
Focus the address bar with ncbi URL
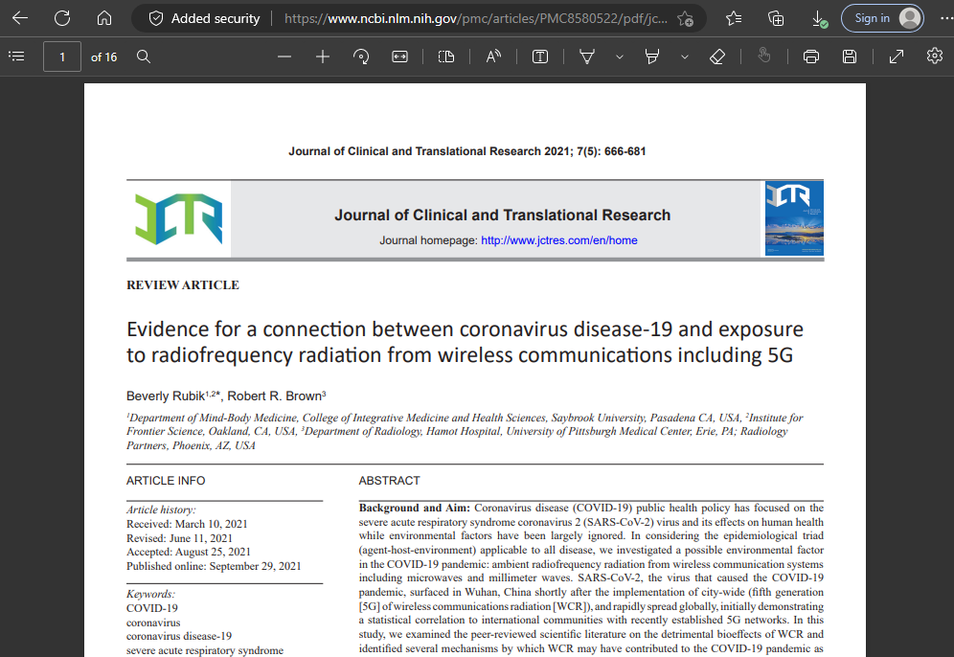click(x=475, y=19)
